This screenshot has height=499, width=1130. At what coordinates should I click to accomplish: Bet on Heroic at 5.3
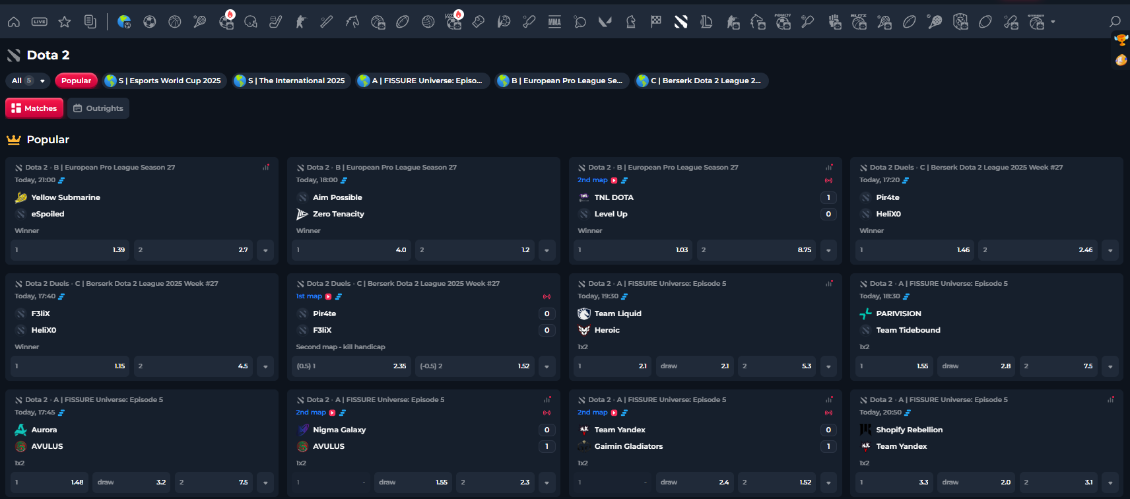(777, 366)
